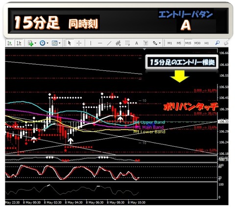Viewport: 235px width, 207px height.
Task: Select the Fibonacci Retracement tool
Action: [x=127, y=43]
